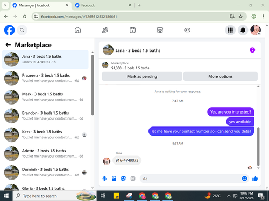269x201 pixels.
Task: Click the conversation list scrollbar
Action: (93, 85)
